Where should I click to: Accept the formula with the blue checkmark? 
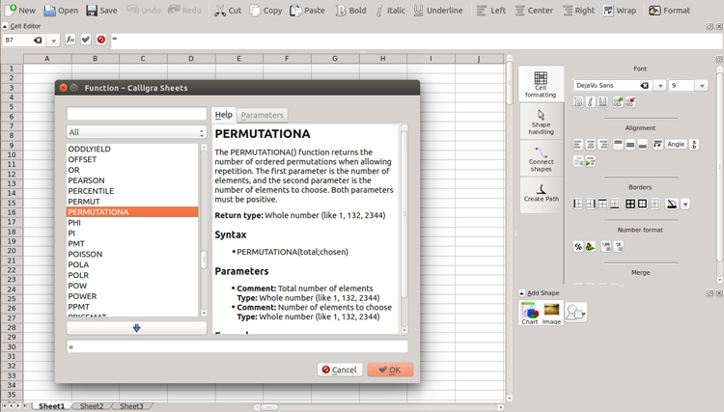pos(85,40)
